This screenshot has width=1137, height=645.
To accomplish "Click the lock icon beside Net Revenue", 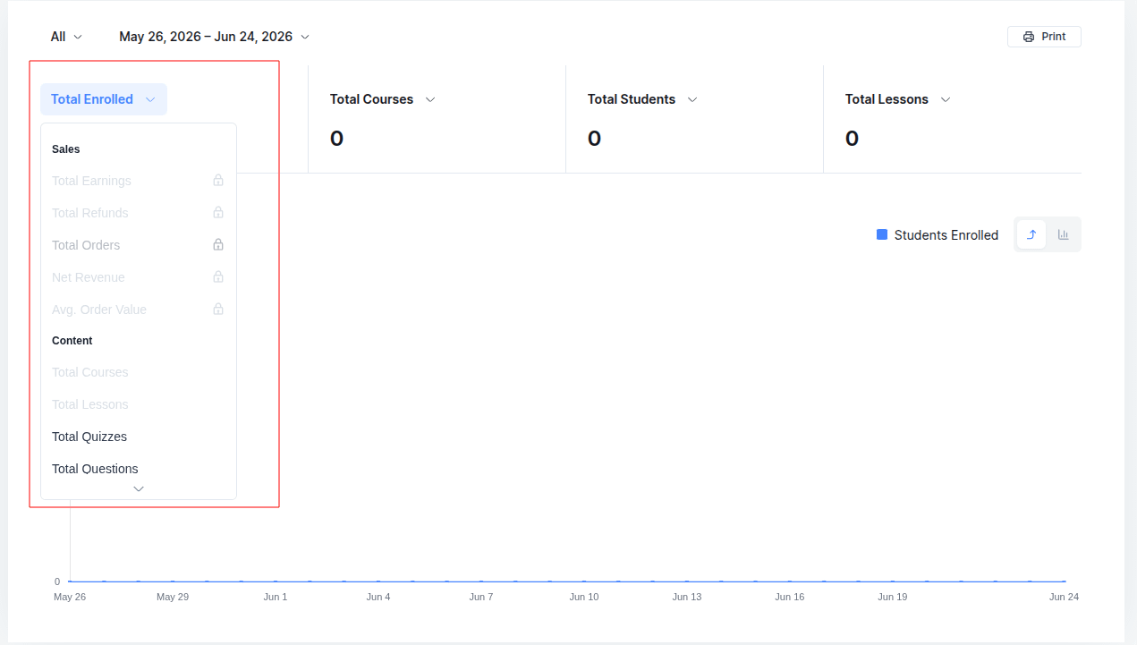I will 218,277.
